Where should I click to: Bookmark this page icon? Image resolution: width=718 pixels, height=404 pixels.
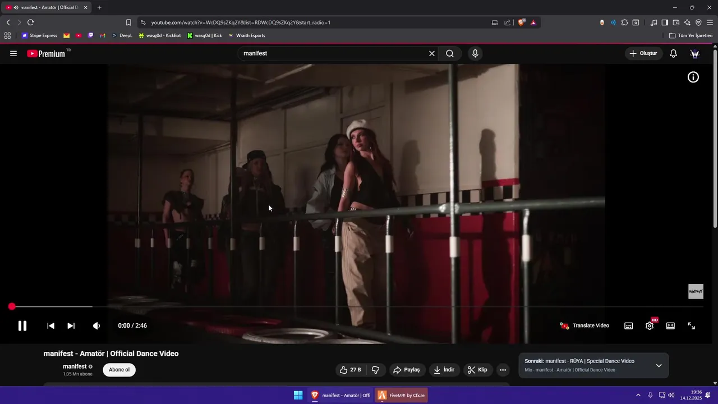[128, 22]
